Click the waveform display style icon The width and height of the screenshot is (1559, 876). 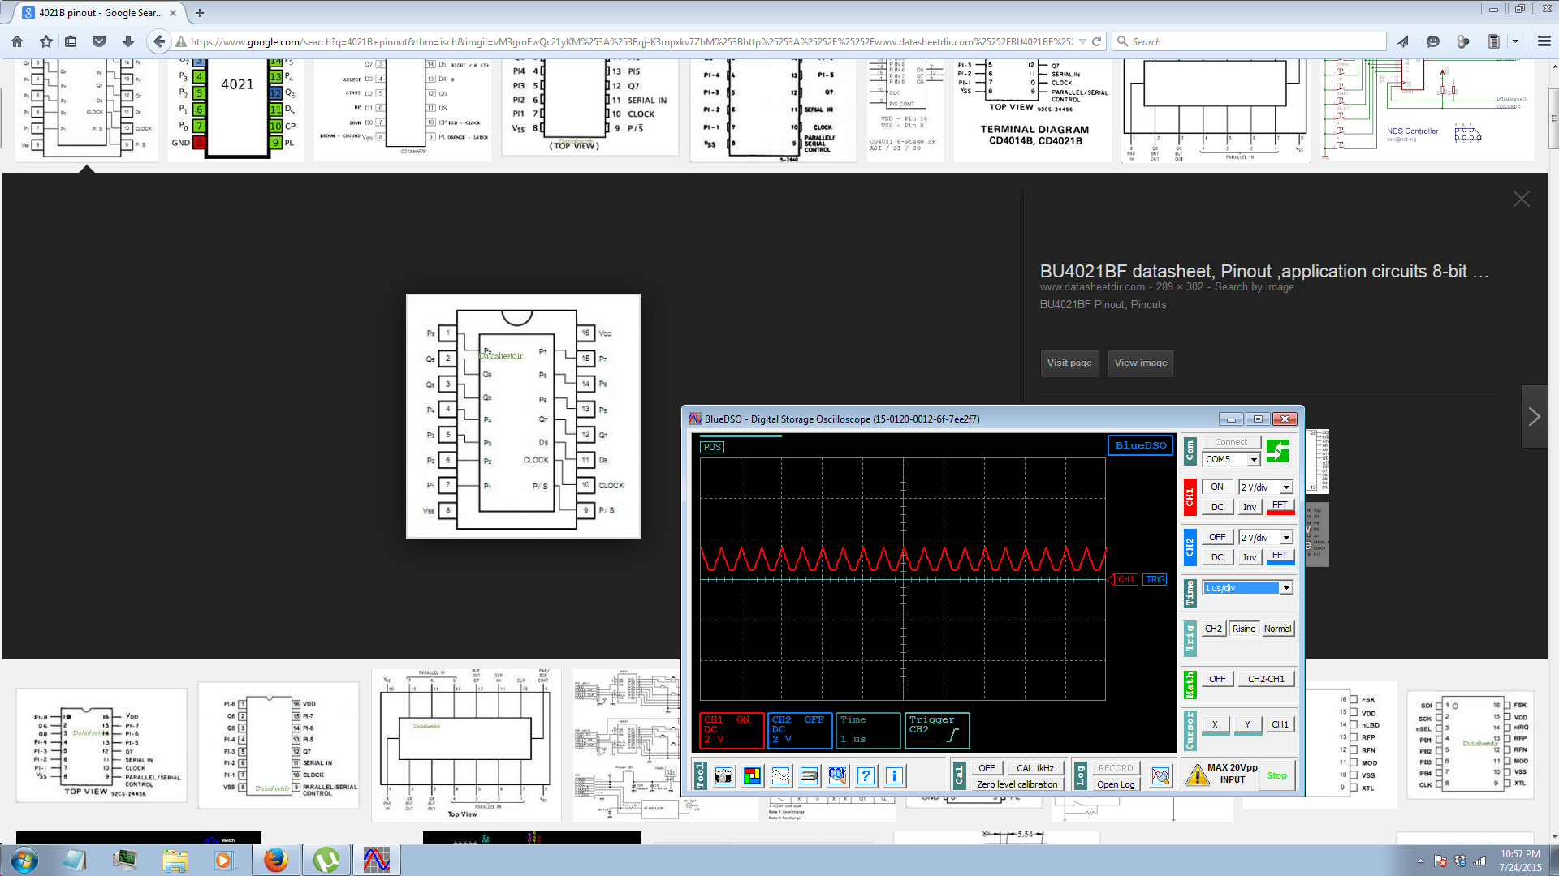pyautogui.click(x=781, y=776)
